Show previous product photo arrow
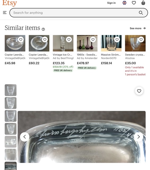 click(x=25, y=137)
